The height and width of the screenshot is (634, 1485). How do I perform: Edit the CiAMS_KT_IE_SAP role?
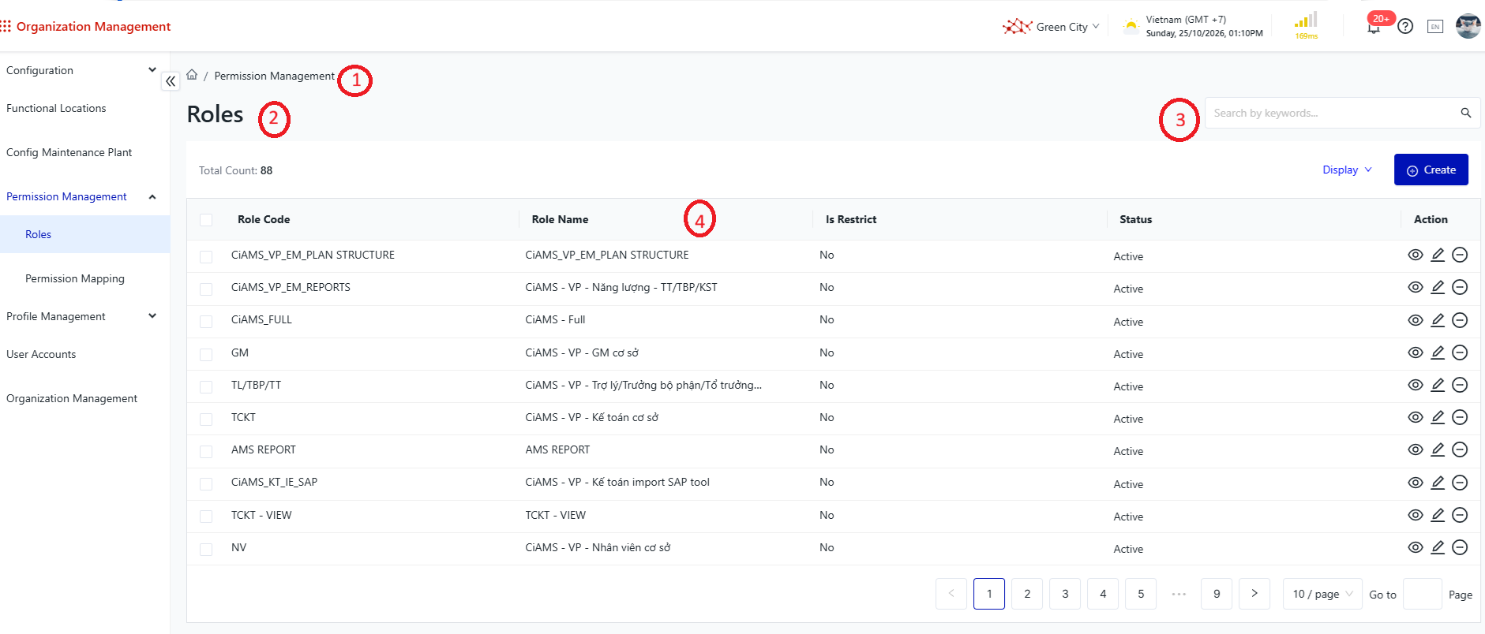coord(1438,483)
